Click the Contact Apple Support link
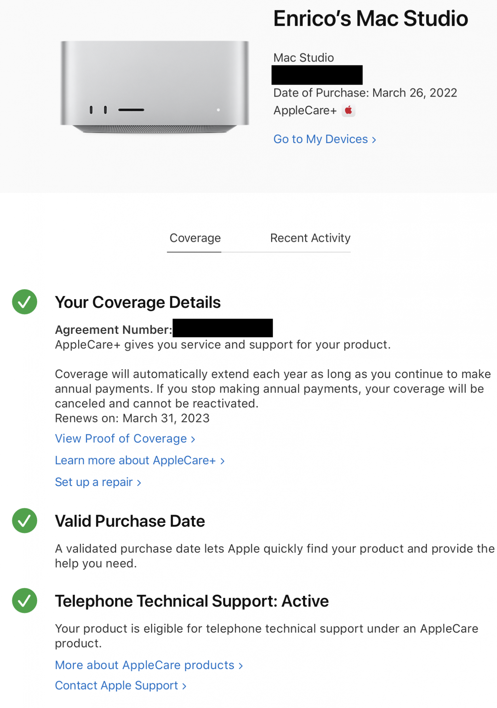 [x=120, y=686]
